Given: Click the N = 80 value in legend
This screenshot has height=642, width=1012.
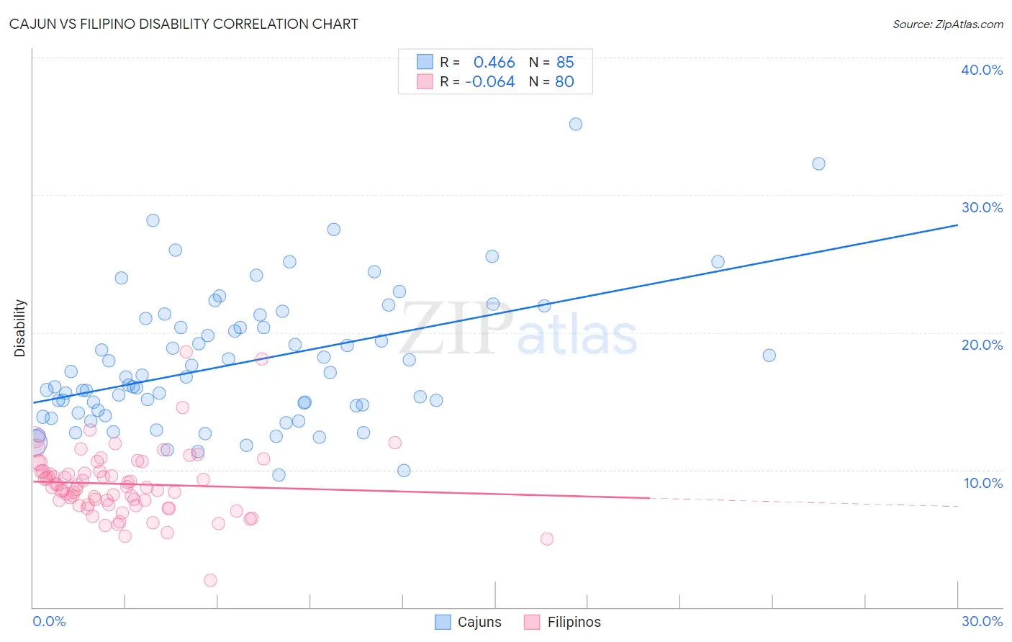Looking at the screenshot, I should pyautogui.click(x=551, y=81).
